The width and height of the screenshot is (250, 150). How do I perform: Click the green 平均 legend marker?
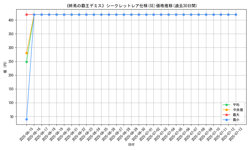pos(226,105)
